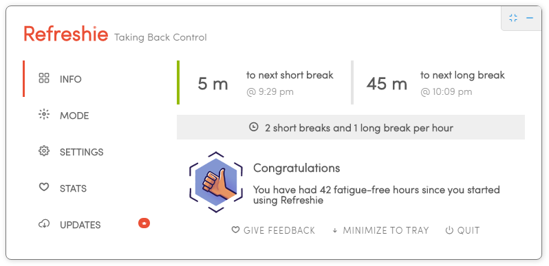Quit Refreshie with the QUIT button
The image size is (549, 266).
462,230
